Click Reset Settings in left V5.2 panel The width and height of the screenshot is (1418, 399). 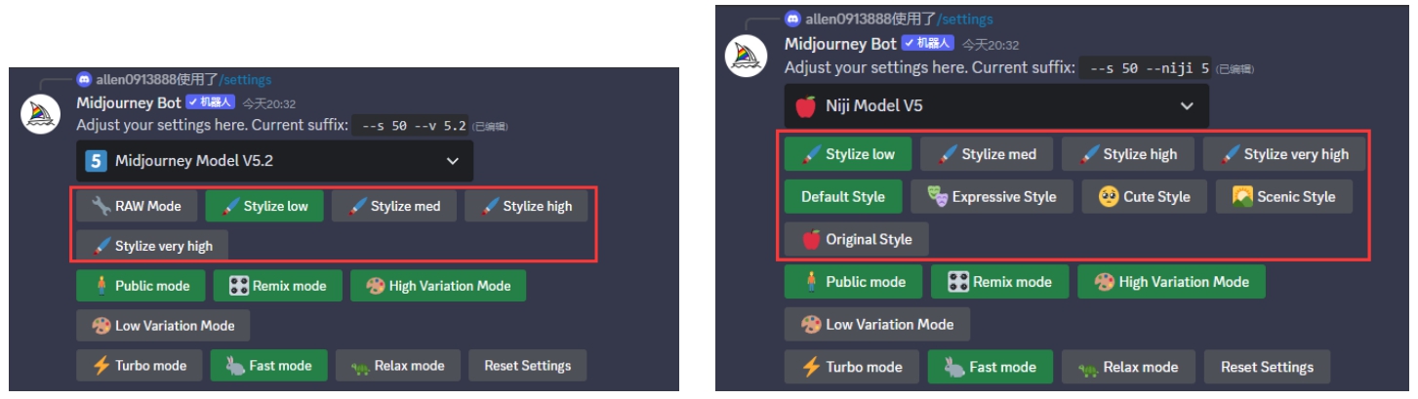pyautogui.click(x=527, y=366)
